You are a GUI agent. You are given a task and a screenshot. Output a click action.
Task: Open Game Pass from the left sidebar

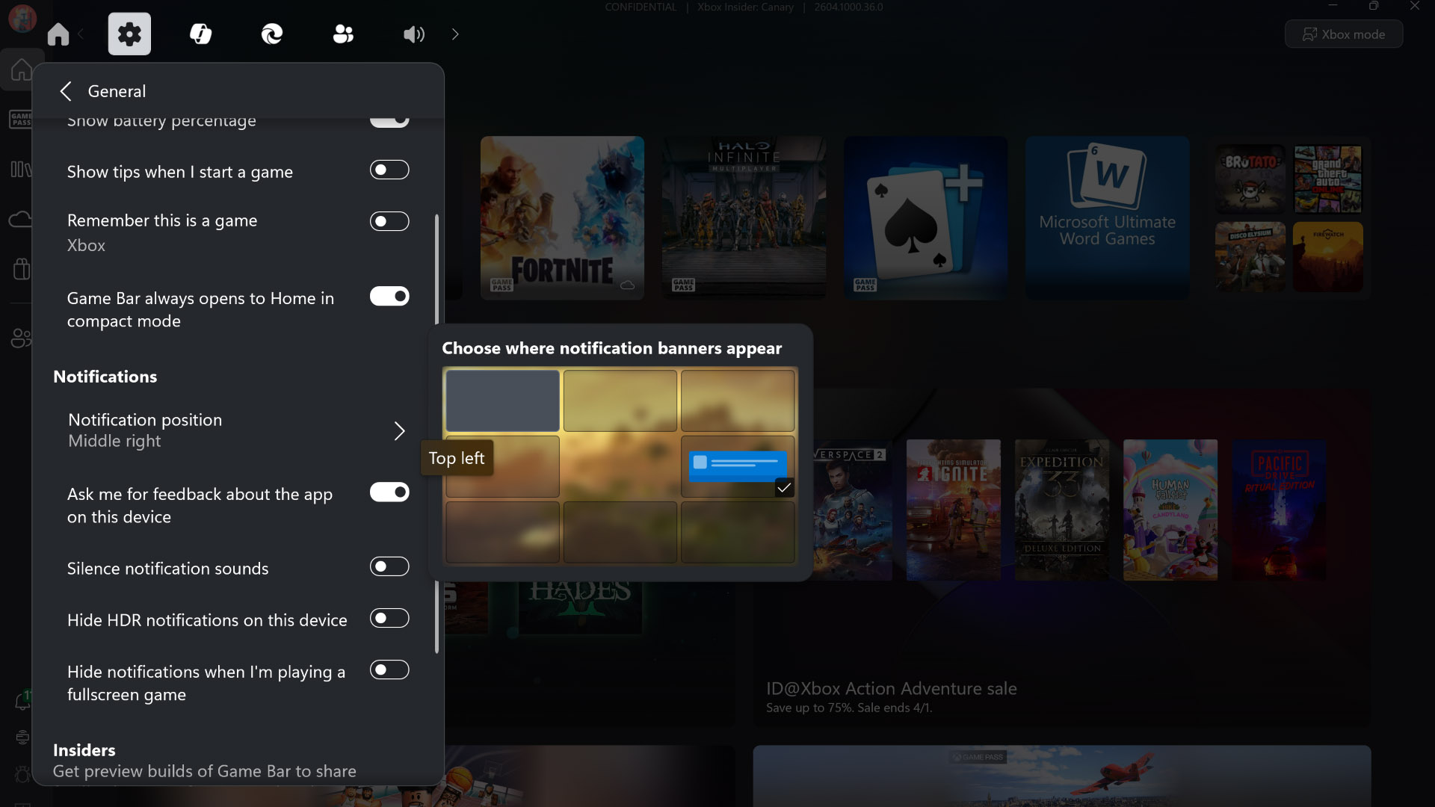[21, 119]
